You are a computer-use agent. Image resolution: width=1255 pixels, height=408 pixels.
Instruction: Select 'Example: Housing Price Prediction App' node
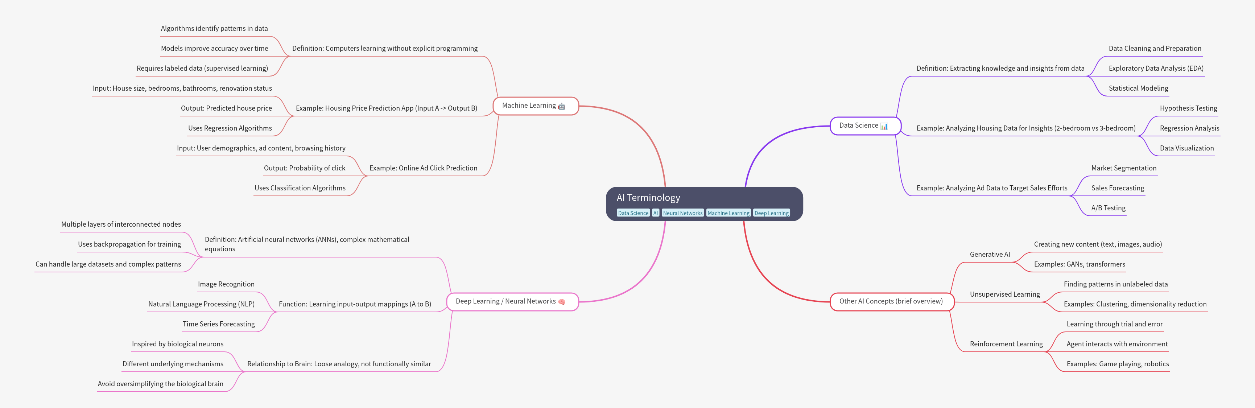[x=386, y=108]
